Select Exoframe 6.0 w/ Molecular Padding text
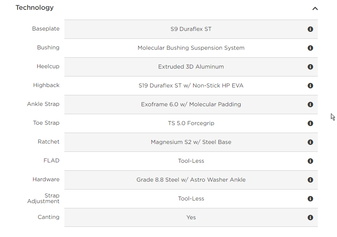The width and height of the screenshot is (337, 237). pos(191,104)
